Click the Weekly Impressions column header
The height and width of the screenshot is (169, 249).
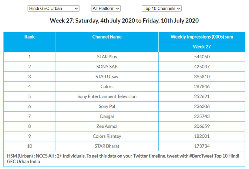[202, 37]
